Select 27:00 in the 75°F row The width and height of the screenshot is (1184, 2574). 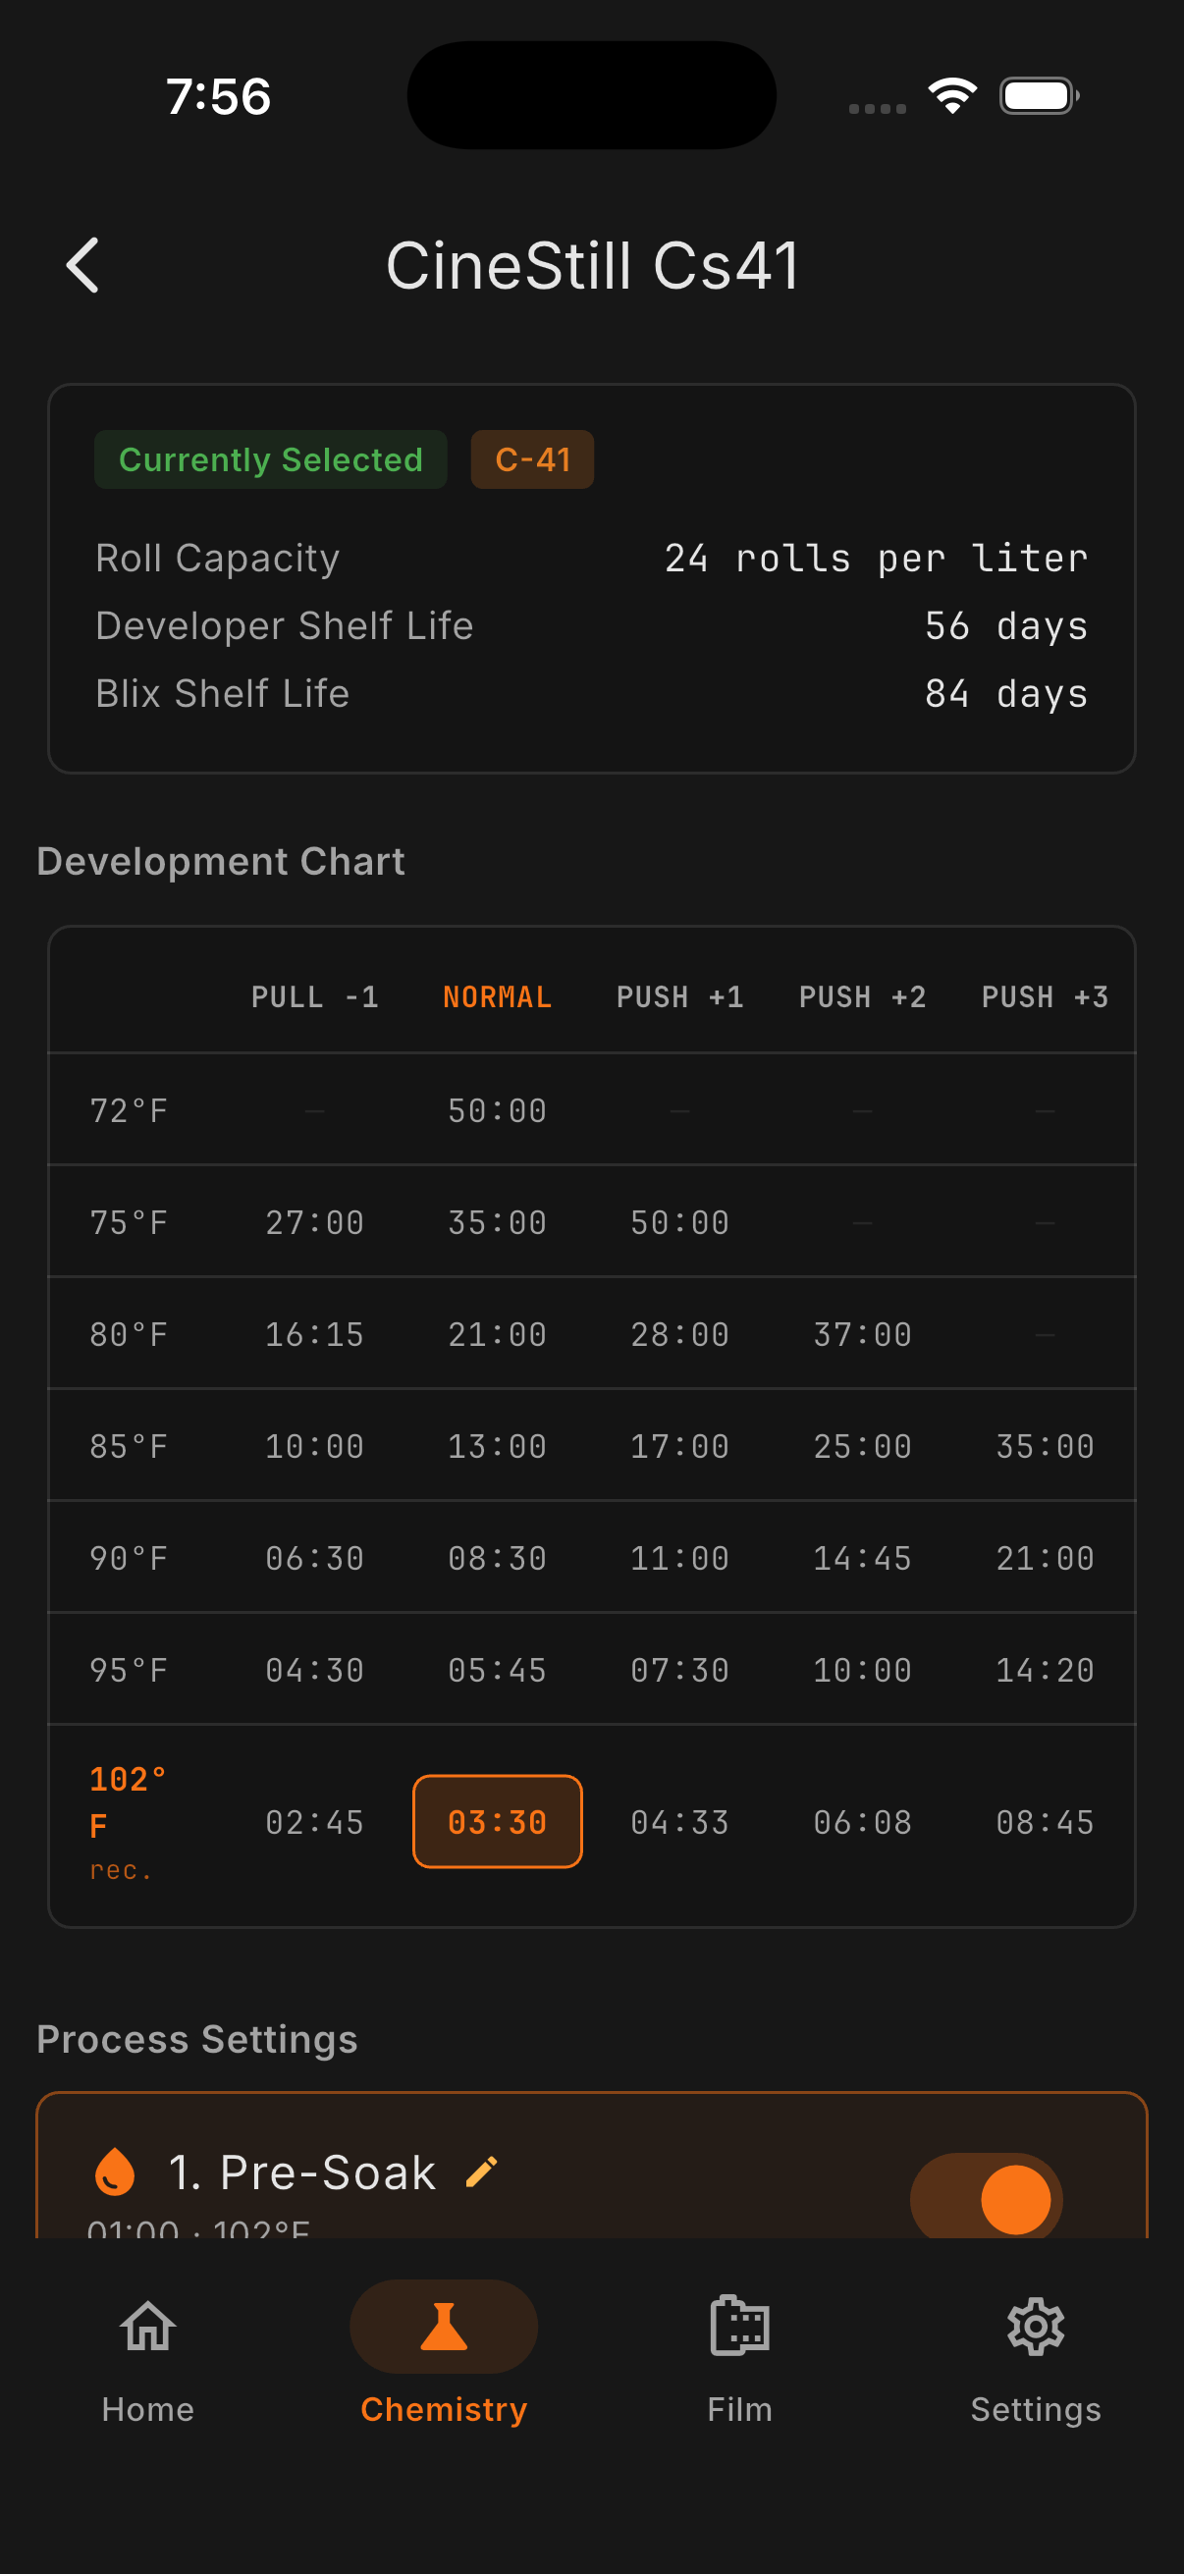point(315,1222)
